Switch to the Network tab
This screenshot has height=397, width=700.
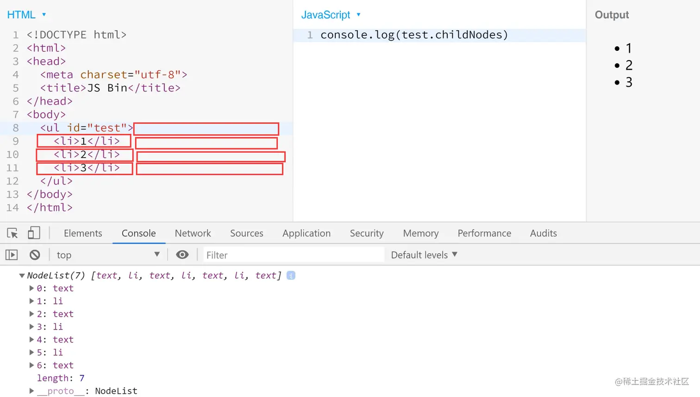pos(193,233)
